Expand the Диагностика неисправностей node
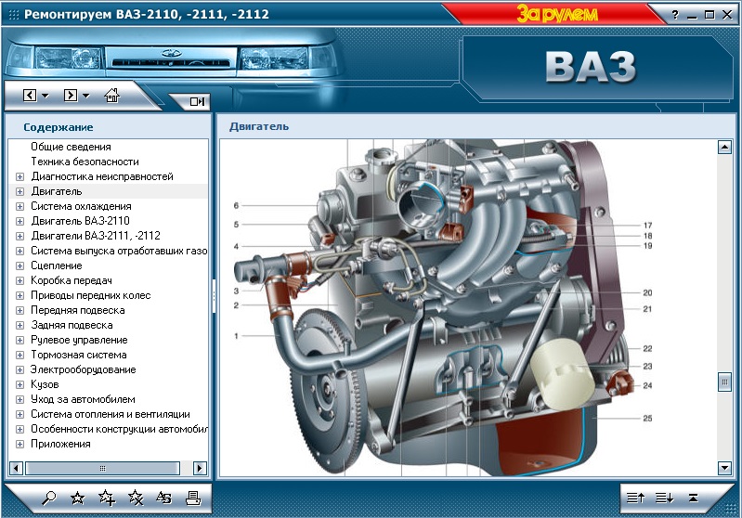The image size is (742, 518). point(20,177)
